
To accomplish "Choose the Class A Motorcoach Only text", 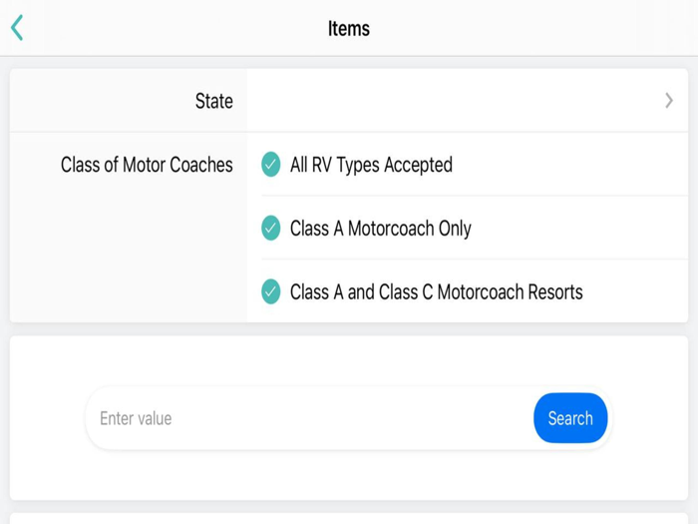I will point(381,229).
